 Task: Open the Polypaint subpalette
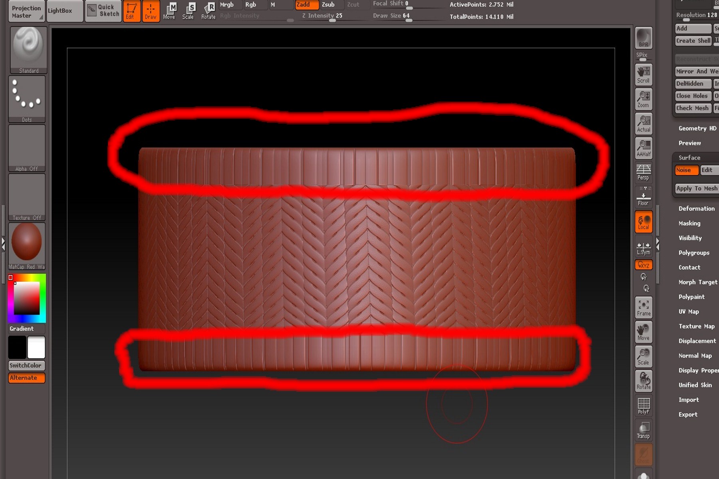point(691,297)
